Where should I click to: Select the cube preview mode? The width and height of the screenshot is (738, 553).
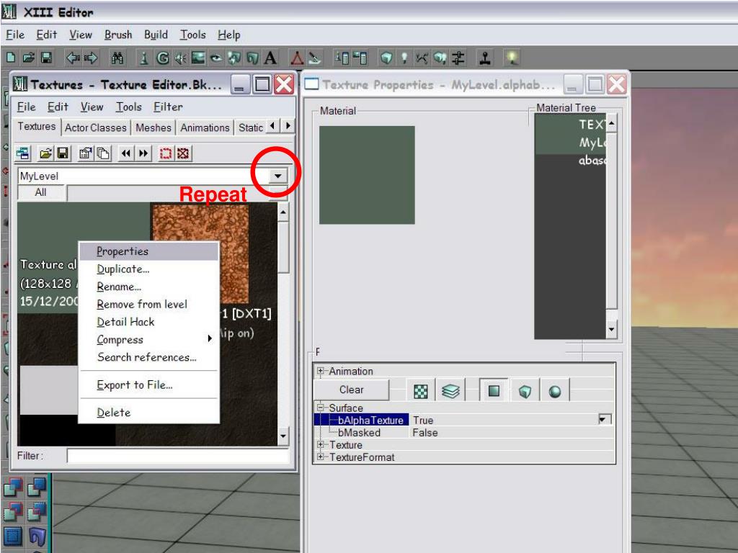[525, 391]
